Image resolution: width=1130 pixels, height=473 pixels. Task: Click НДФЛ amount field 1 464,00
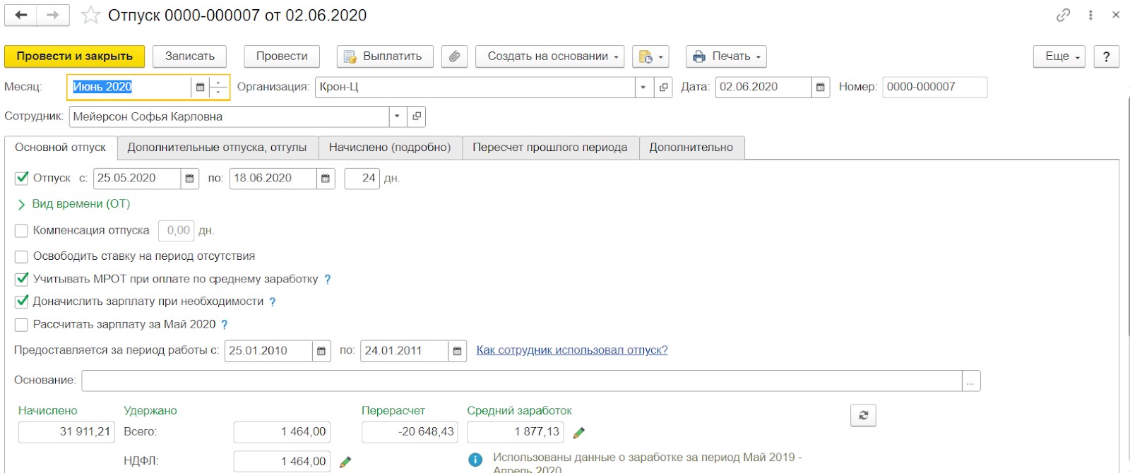tap(282, 462)
